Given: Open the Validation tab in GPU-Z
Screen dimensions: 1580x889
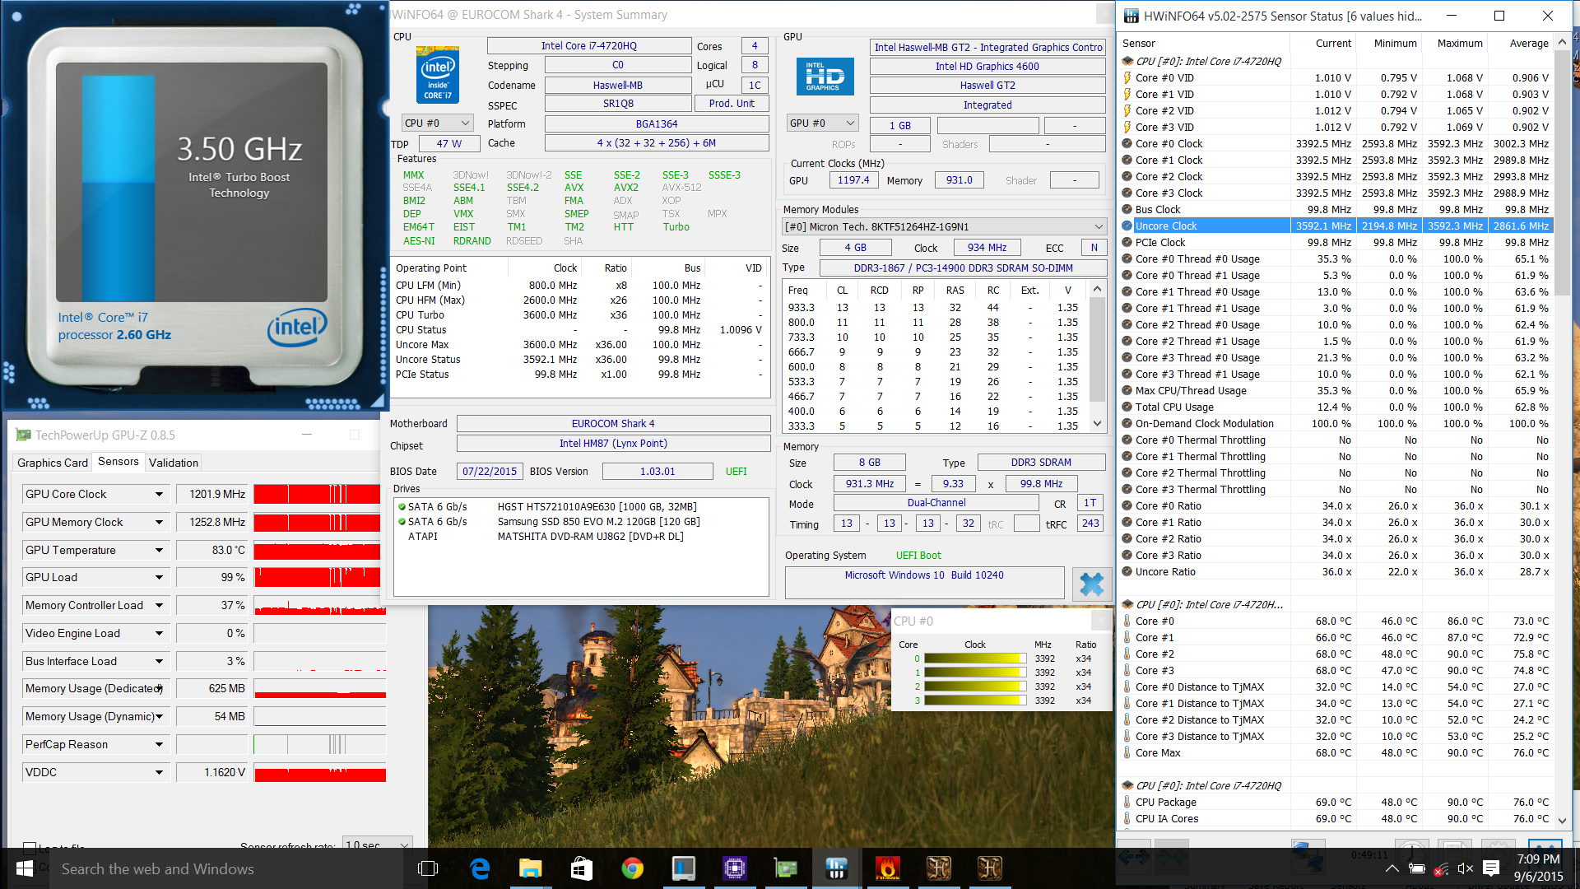Looking at the screenshot, I should pyautogui.click(x=174, y=463).
